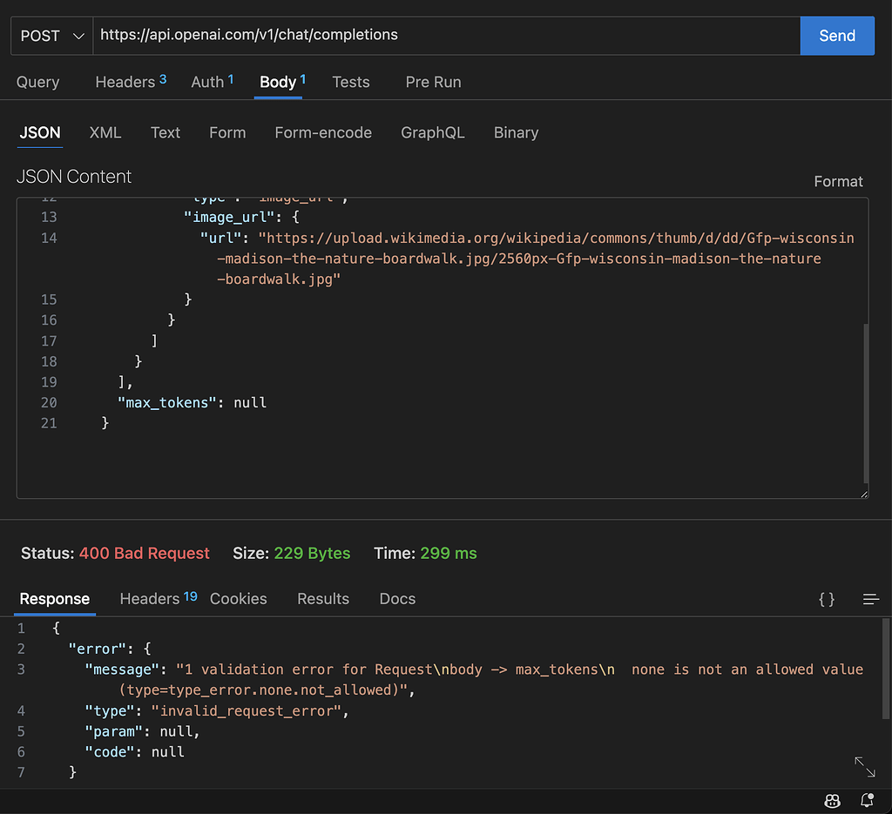
Task: Open the response Docs tab
Action: 397,599
